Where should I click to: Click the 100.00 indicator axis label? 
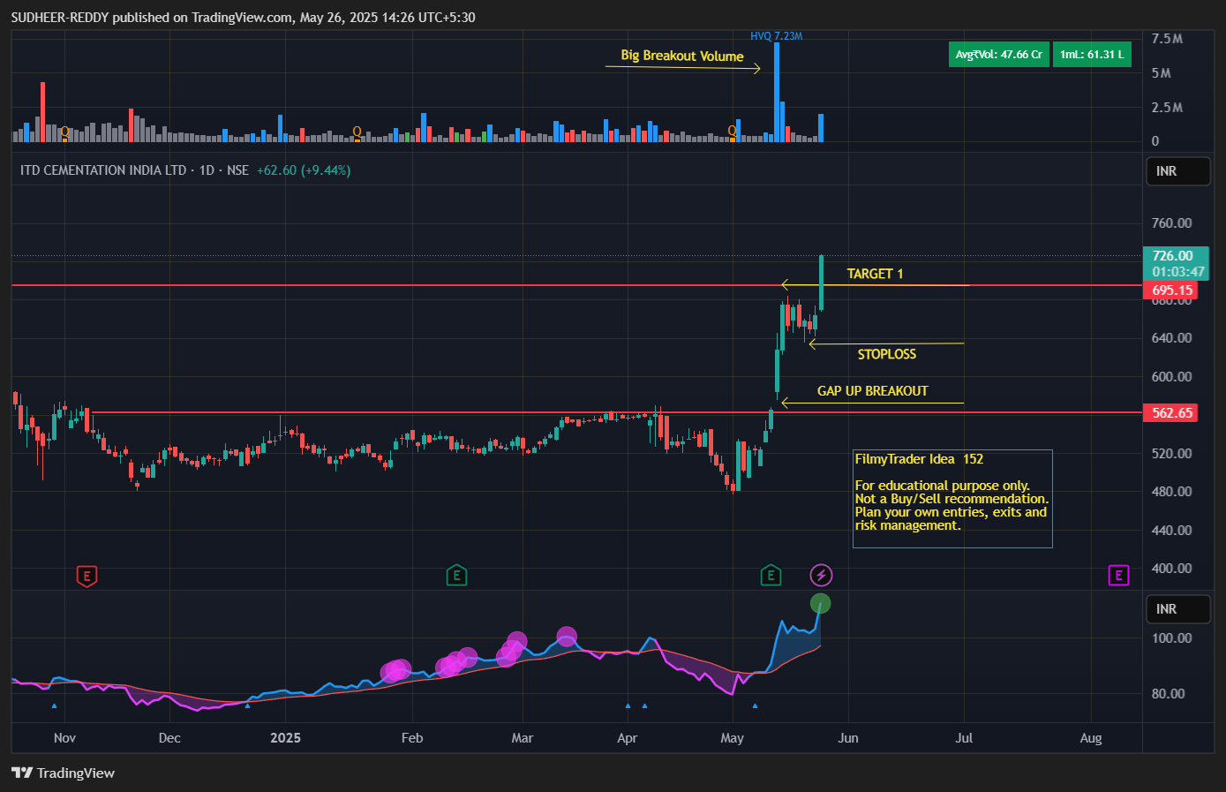tap(1171, 638)
